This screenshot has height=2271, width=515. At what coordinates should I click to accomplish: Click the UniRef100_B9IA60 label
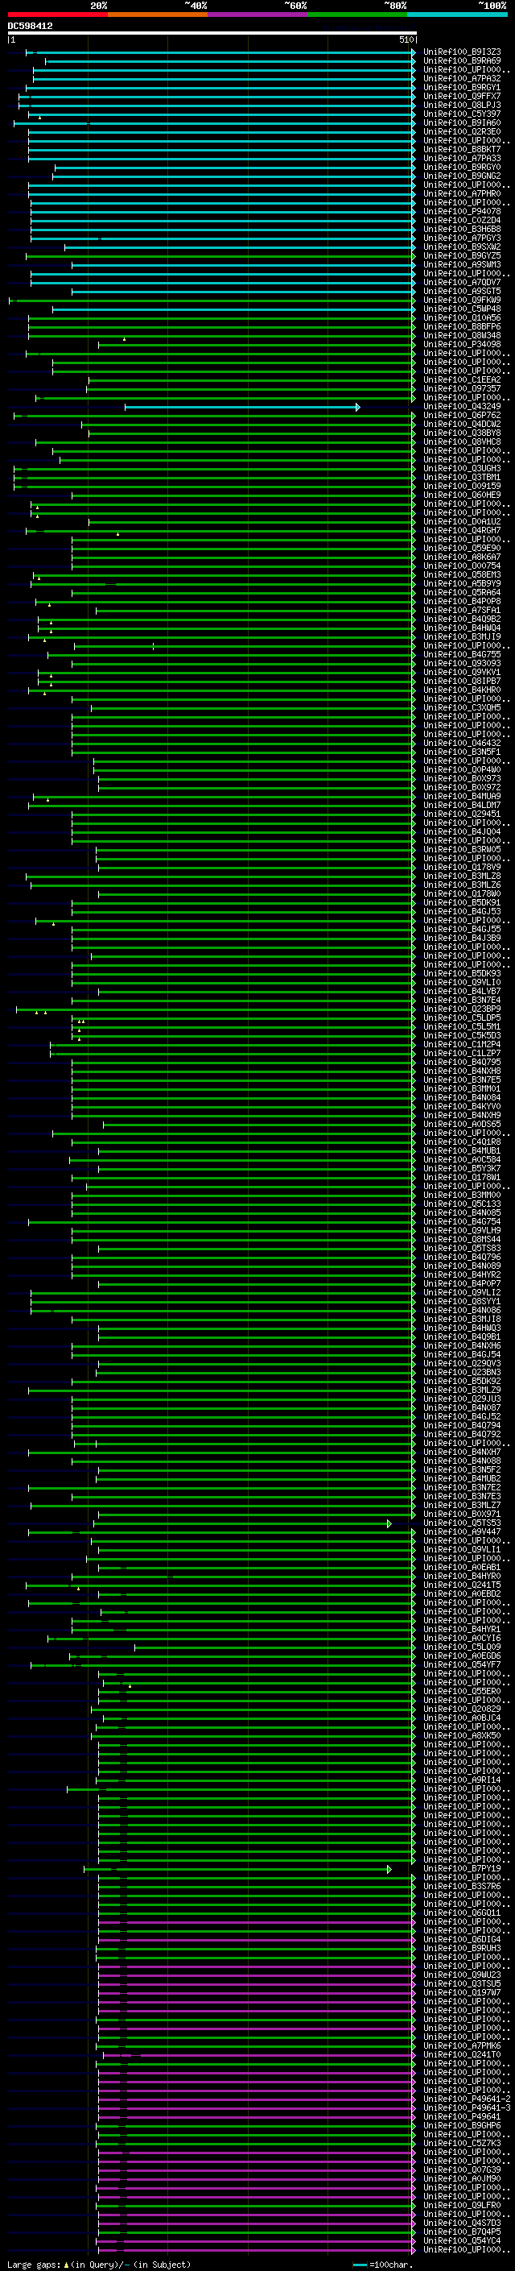[x=462, y=122]
